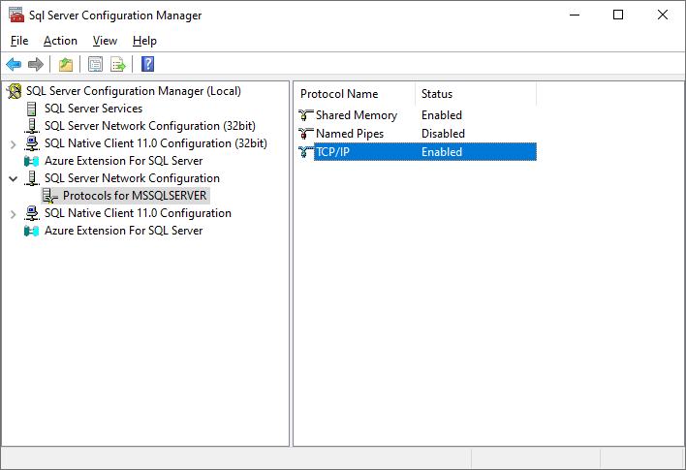Open the View menu

pos(105,41)
